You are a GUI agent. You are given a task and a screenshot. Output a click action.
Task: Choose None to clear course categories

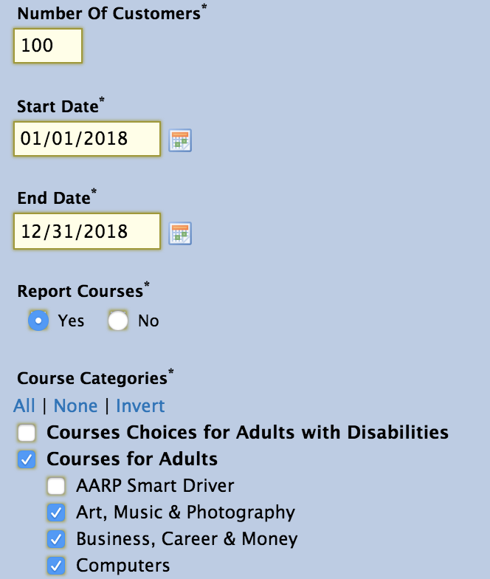[75, 406]
